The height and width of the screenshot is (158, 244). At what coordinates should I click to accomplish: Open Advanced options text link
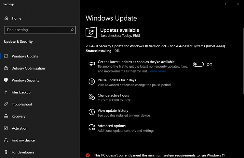pos(112,126)
